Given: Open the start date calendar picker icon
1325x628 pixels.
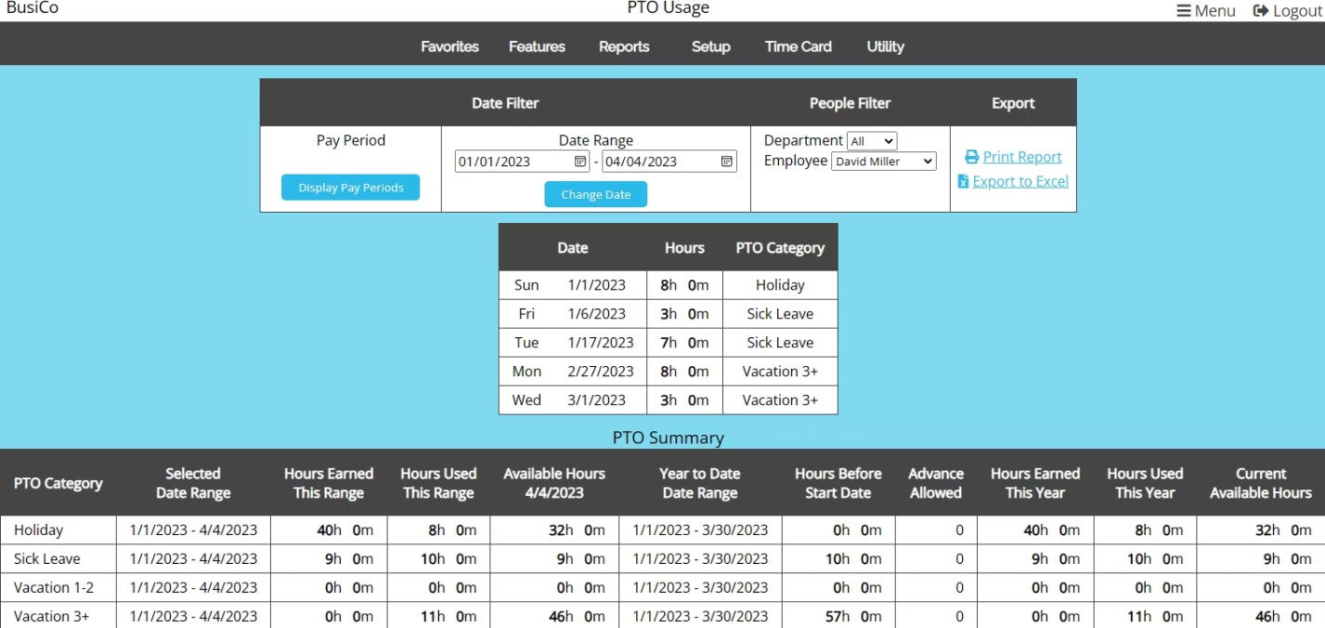Looking at the screenshot, I should [x=580, y=162].
